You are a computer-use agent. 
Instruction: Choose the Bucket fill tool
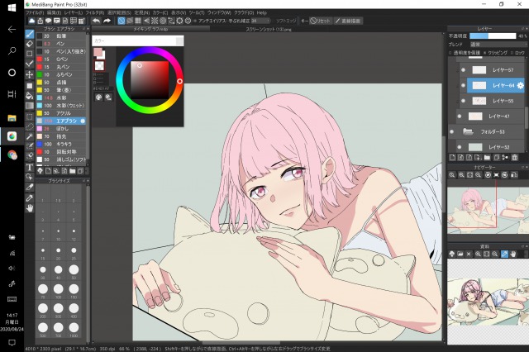tap(31, 95)
